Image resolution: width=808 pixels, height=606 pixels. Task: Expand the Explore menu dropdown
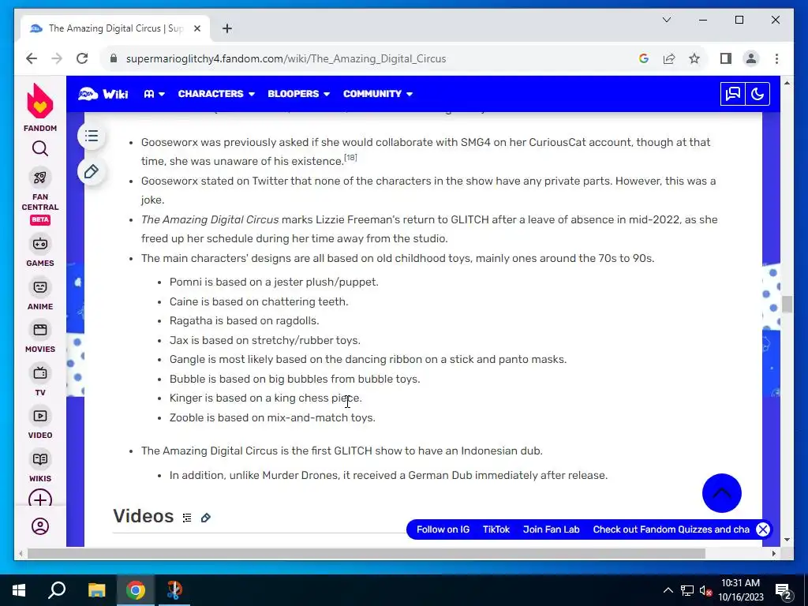point(154,94)
